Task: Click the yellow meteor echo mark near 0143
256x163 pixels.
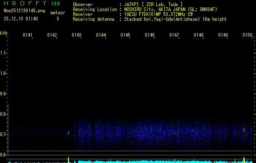Action: click(68, 132)
